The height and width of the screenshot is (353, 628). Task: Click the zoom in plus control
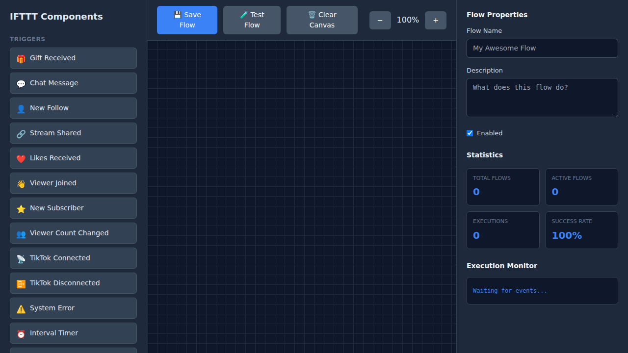[x=436, y=20]
